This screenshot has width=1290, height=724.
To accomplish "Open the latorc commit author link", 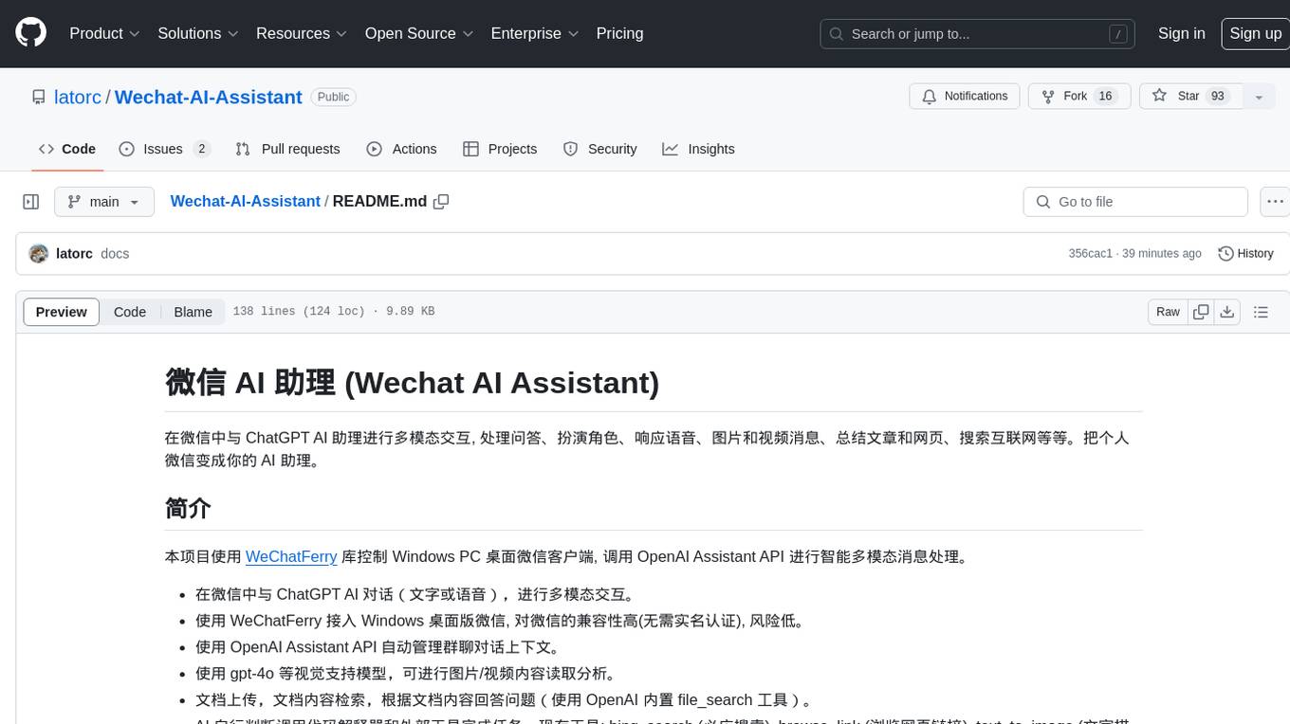I will click(74, 254).
